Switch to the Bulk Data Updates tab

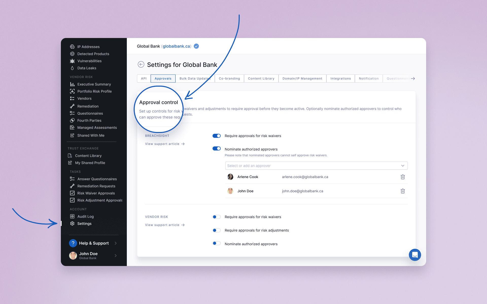195,79
